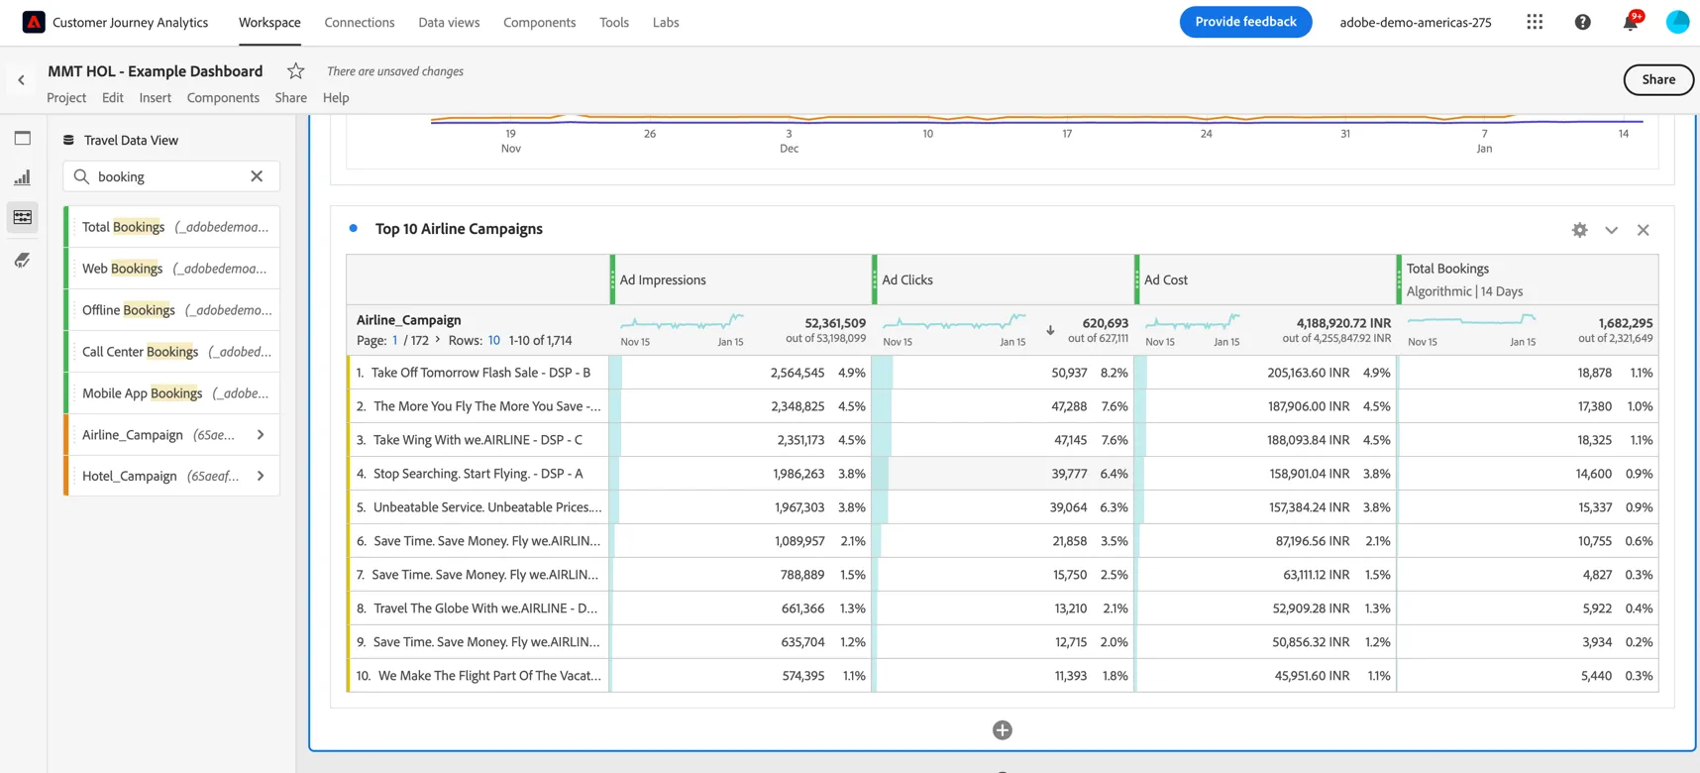The height and width of the screenshot is (773, 1700).
Task: Expand the Hotel_Campaign dimension
Action: click(261, 477)
